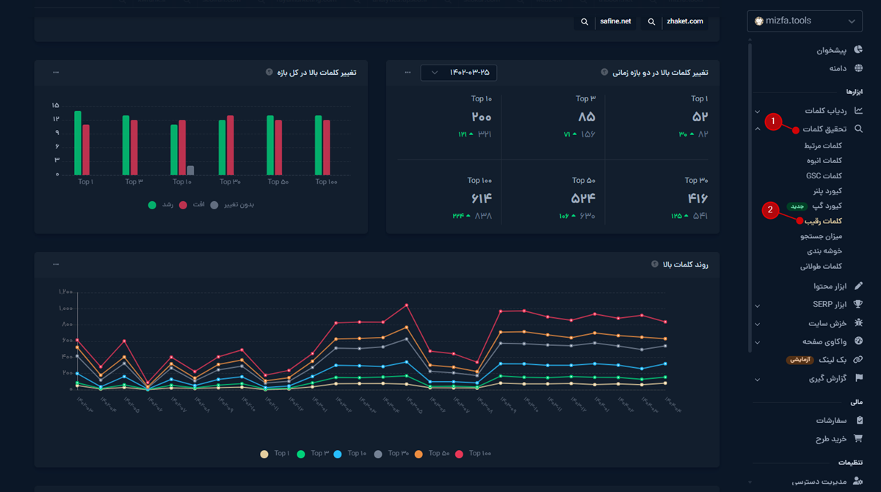The image size is (881, 492).
Task: Toggle the رشد series in bar chart legend
Action: [163, 205]
